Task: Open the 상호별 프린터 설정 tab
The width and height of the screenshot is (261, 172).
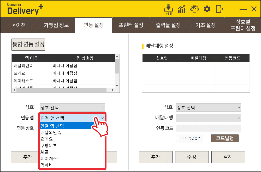Action: coord(243,25)
